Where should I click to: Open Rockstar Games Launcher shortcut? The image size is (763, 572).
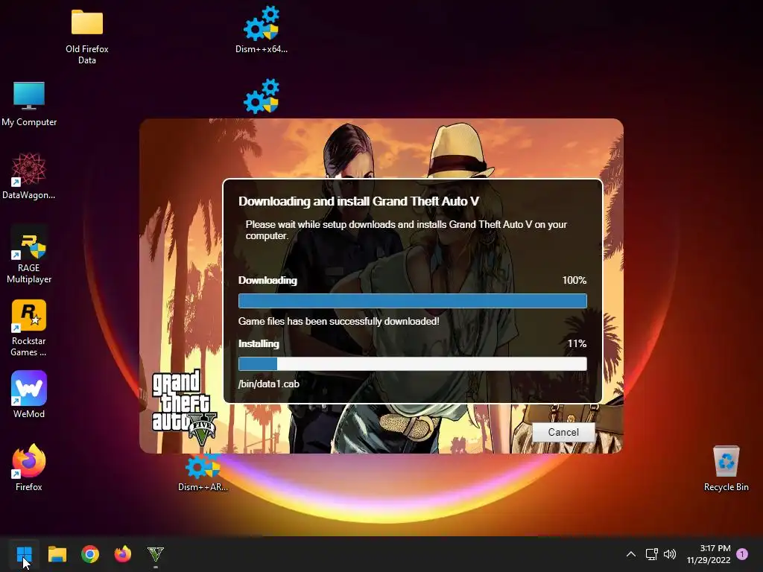29,328
